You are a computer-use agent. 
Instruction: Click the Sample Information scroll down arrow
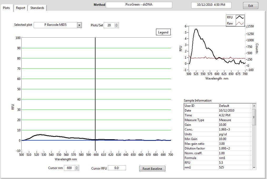(254, 168)
